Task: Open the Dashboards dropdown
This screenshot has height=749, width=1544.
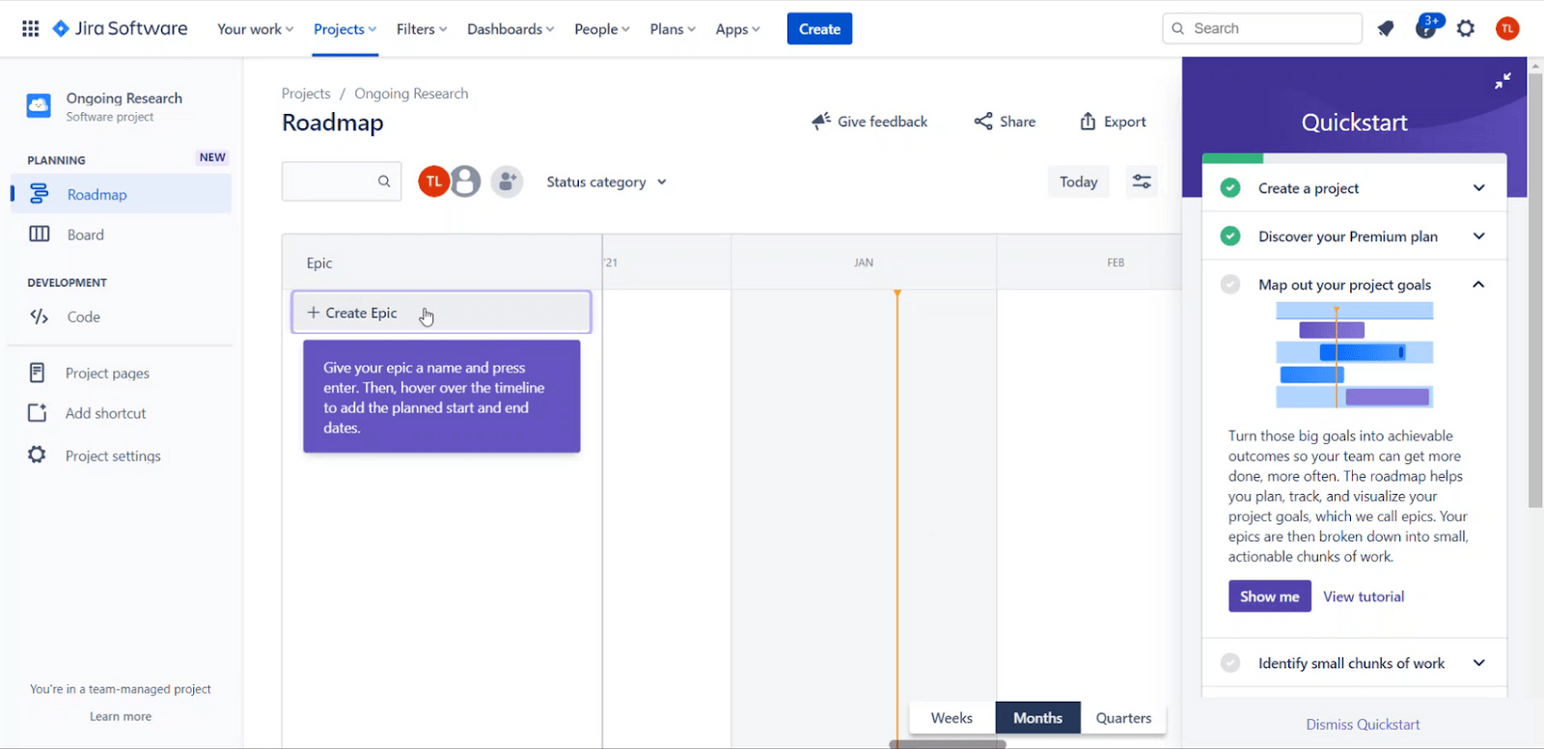Action: [x=510, y=29]
